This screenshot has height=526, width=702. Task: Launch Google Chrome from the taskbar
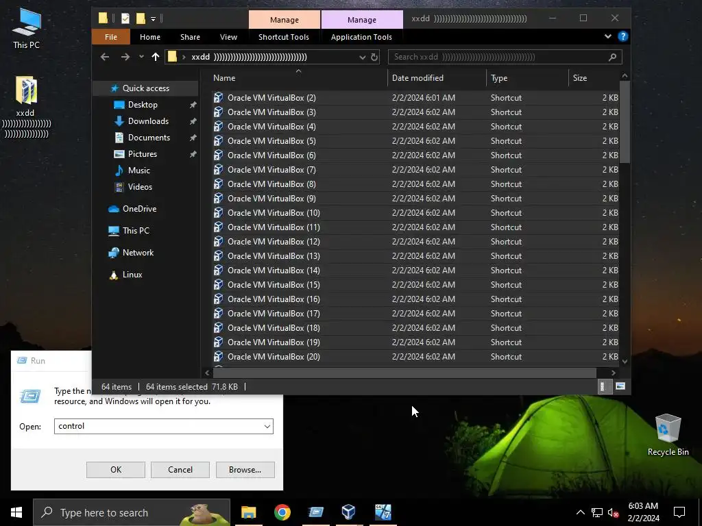(282, 512)
